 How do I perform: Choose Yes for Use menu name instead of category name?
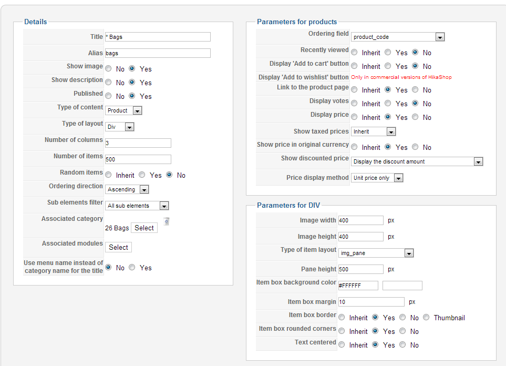(x=132, y=267)
